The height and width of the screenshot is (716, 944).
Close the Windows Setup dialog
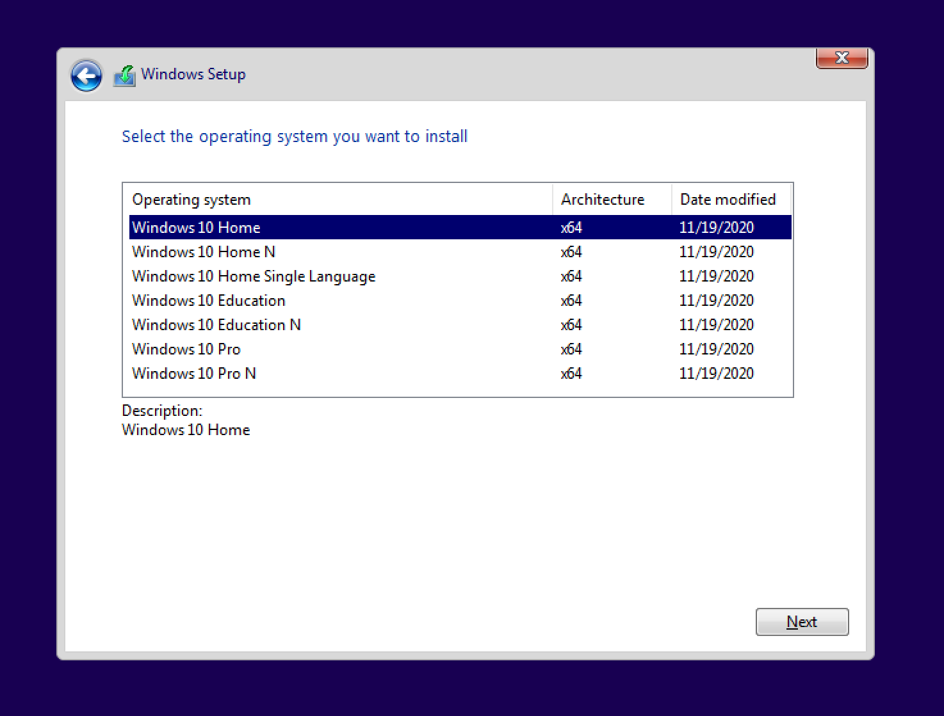842,58
